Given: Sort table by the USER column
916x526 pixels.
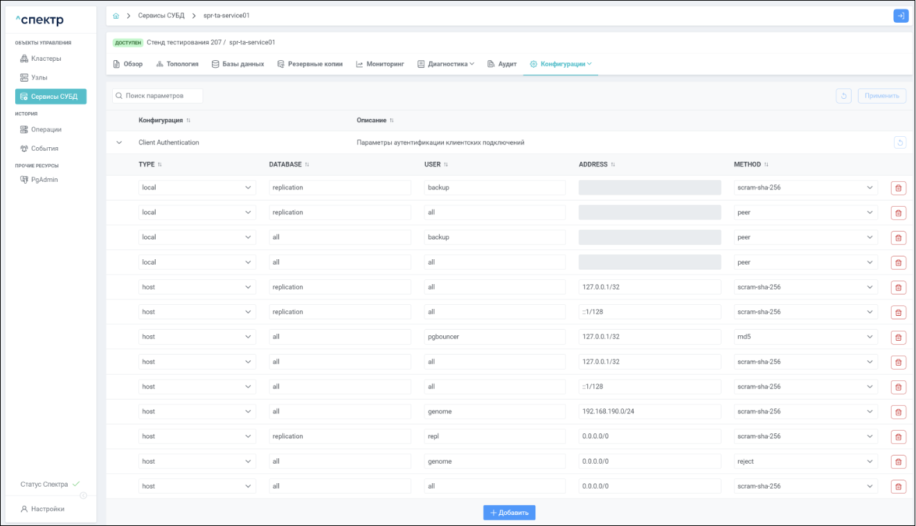Looking at the screenshot, I should [x=446, y=165].
